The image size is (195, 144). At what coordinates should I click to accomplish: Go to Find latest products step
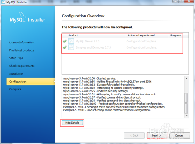(21, 50)
